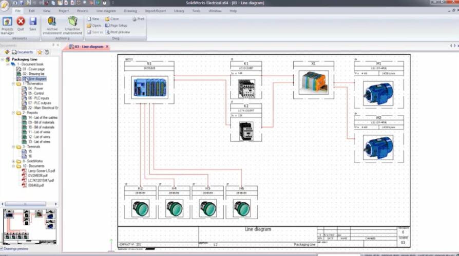
Task: Open the Edit ribbon tab
Action: click(32, 11)
